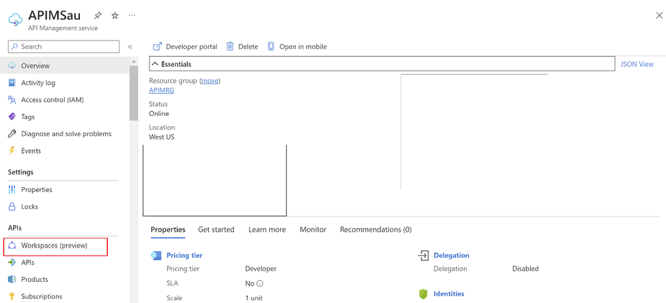
Task: Collapse the left menu with the double chevron
Action: (130, 47)
